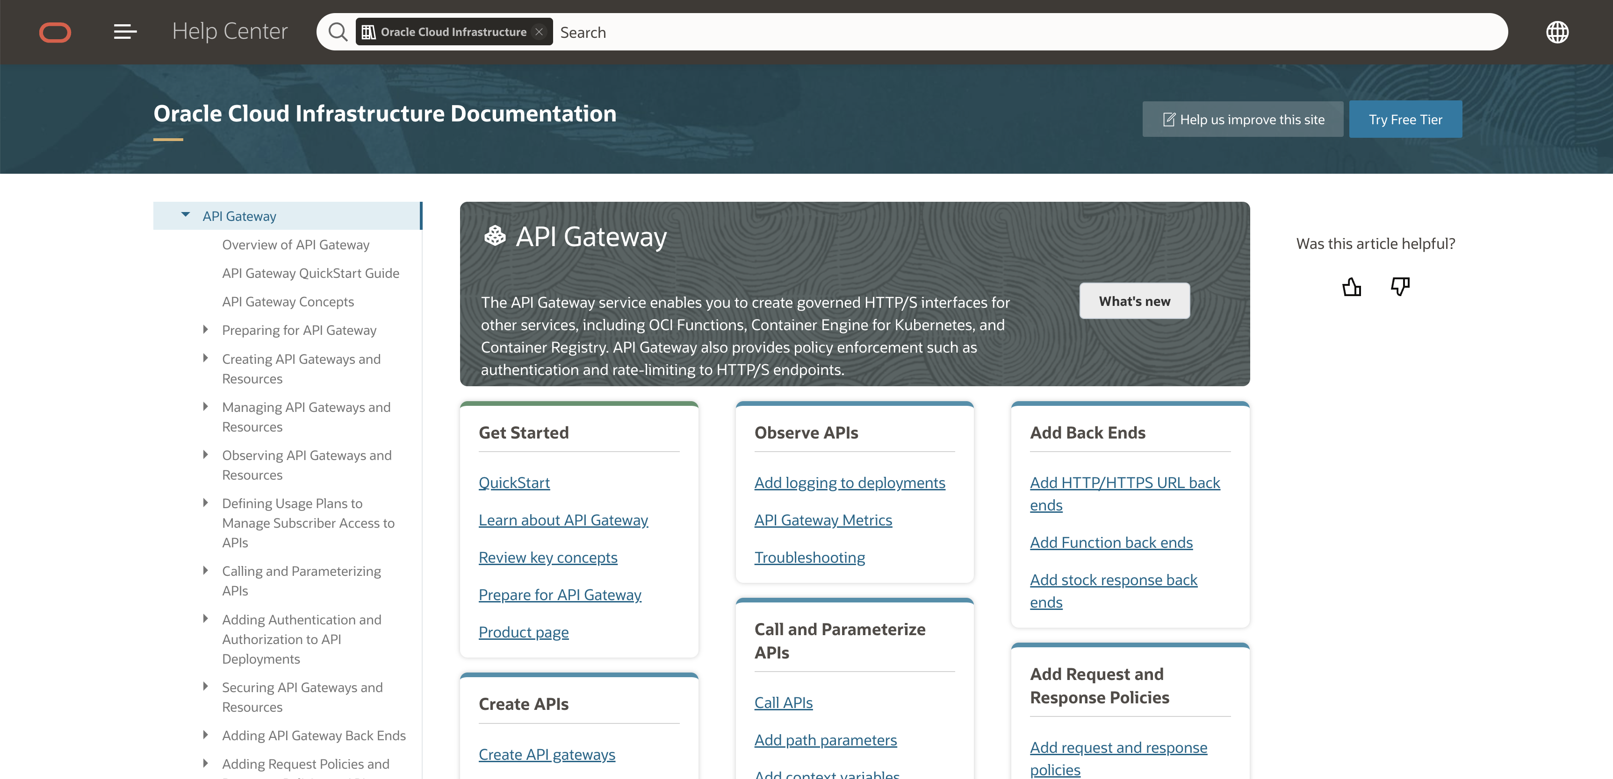The width and height of the screenshot is (1613, 779).
Task: Open the QuickStart link
Action: (514, 482)
